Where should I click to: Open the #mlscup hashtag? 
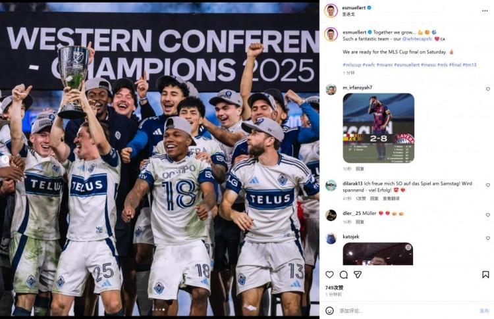pos(352,64)
